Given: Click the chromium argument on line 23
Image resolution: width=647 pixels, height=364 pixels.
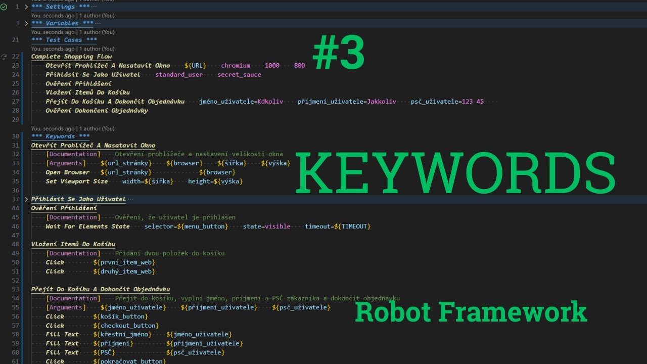Looking at the screenshot, I should [236, 66].
